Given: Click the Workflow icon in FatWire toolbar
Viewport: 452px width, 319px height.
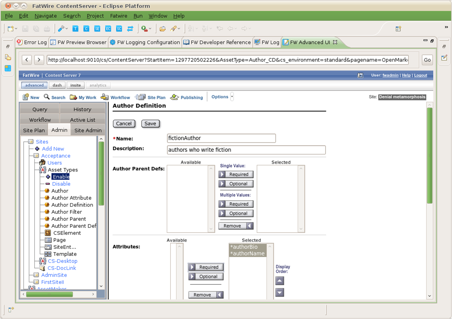Looking at the screenshot, I should (104, 97).
